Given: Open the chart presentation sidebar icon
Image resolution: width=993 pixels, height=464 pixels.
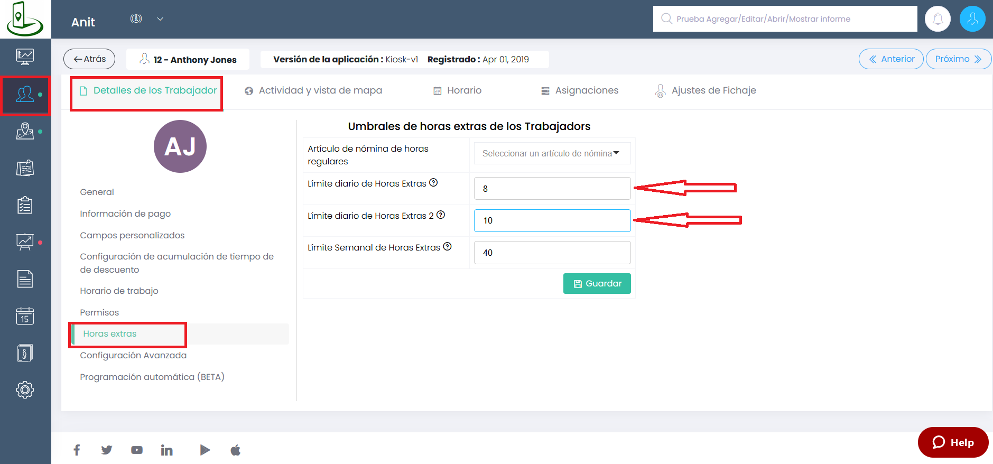Looking at the screenshot, I should (25, 242).
